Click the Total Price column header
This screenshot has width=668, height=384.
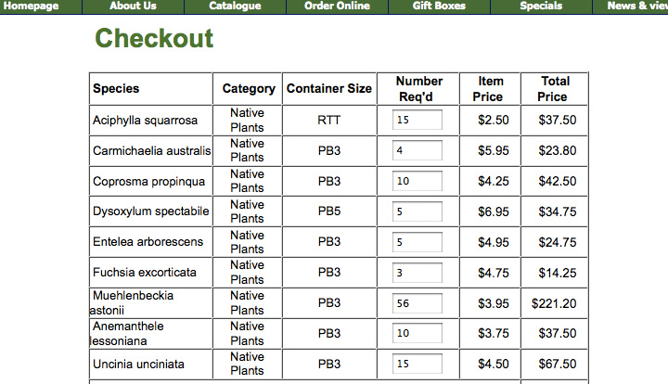(x=554, y=88)
